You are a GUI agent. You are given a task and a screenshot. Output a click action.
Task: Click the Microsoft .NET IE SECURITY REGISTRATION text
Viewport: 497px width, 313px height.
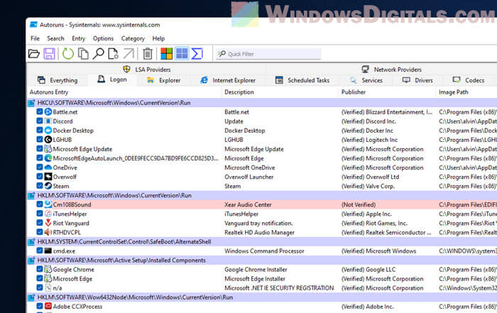(279, 288)
